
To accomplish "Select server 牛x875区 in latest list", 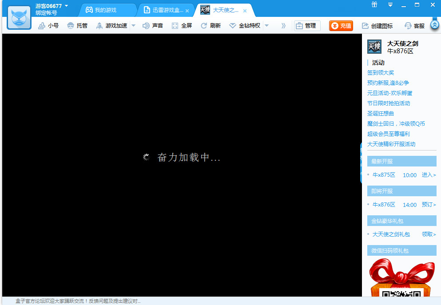I will [x=384, y=175].
